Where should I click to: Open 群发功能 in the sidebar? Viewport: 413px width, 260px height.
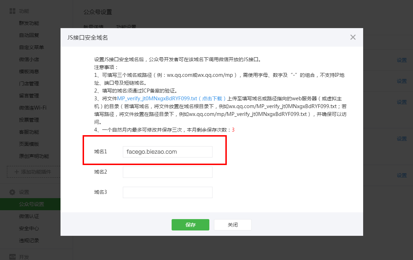[x=29, y=23]
